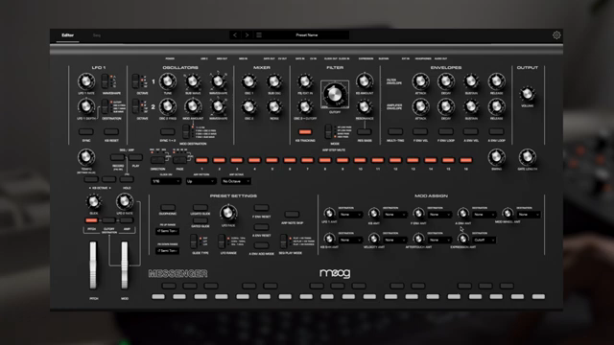Toggle the Sync 1+2 oscillator button
This screenshot has width=614, height=345.
pyautogui.click(x=168, y=132)
